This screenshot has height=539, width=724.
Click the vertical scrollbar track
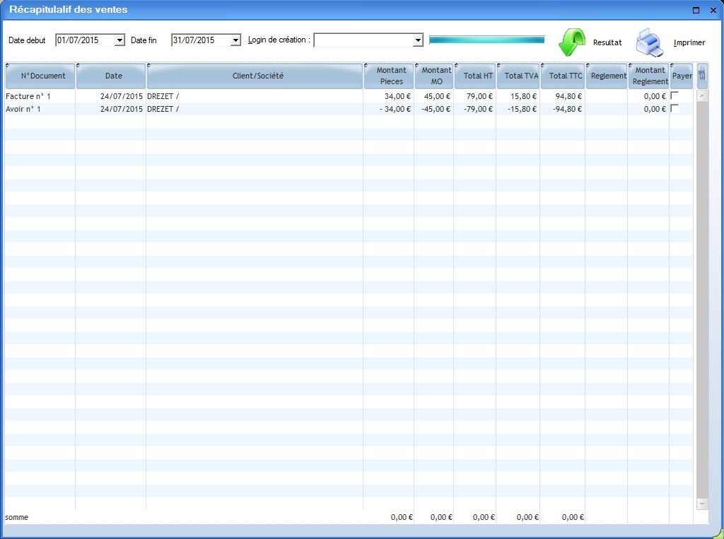(702, 300)
